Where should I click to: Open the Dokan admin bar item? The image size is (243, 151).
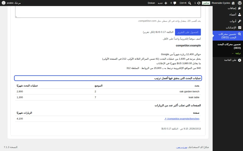pyautogui.click(x=151, y=3)
